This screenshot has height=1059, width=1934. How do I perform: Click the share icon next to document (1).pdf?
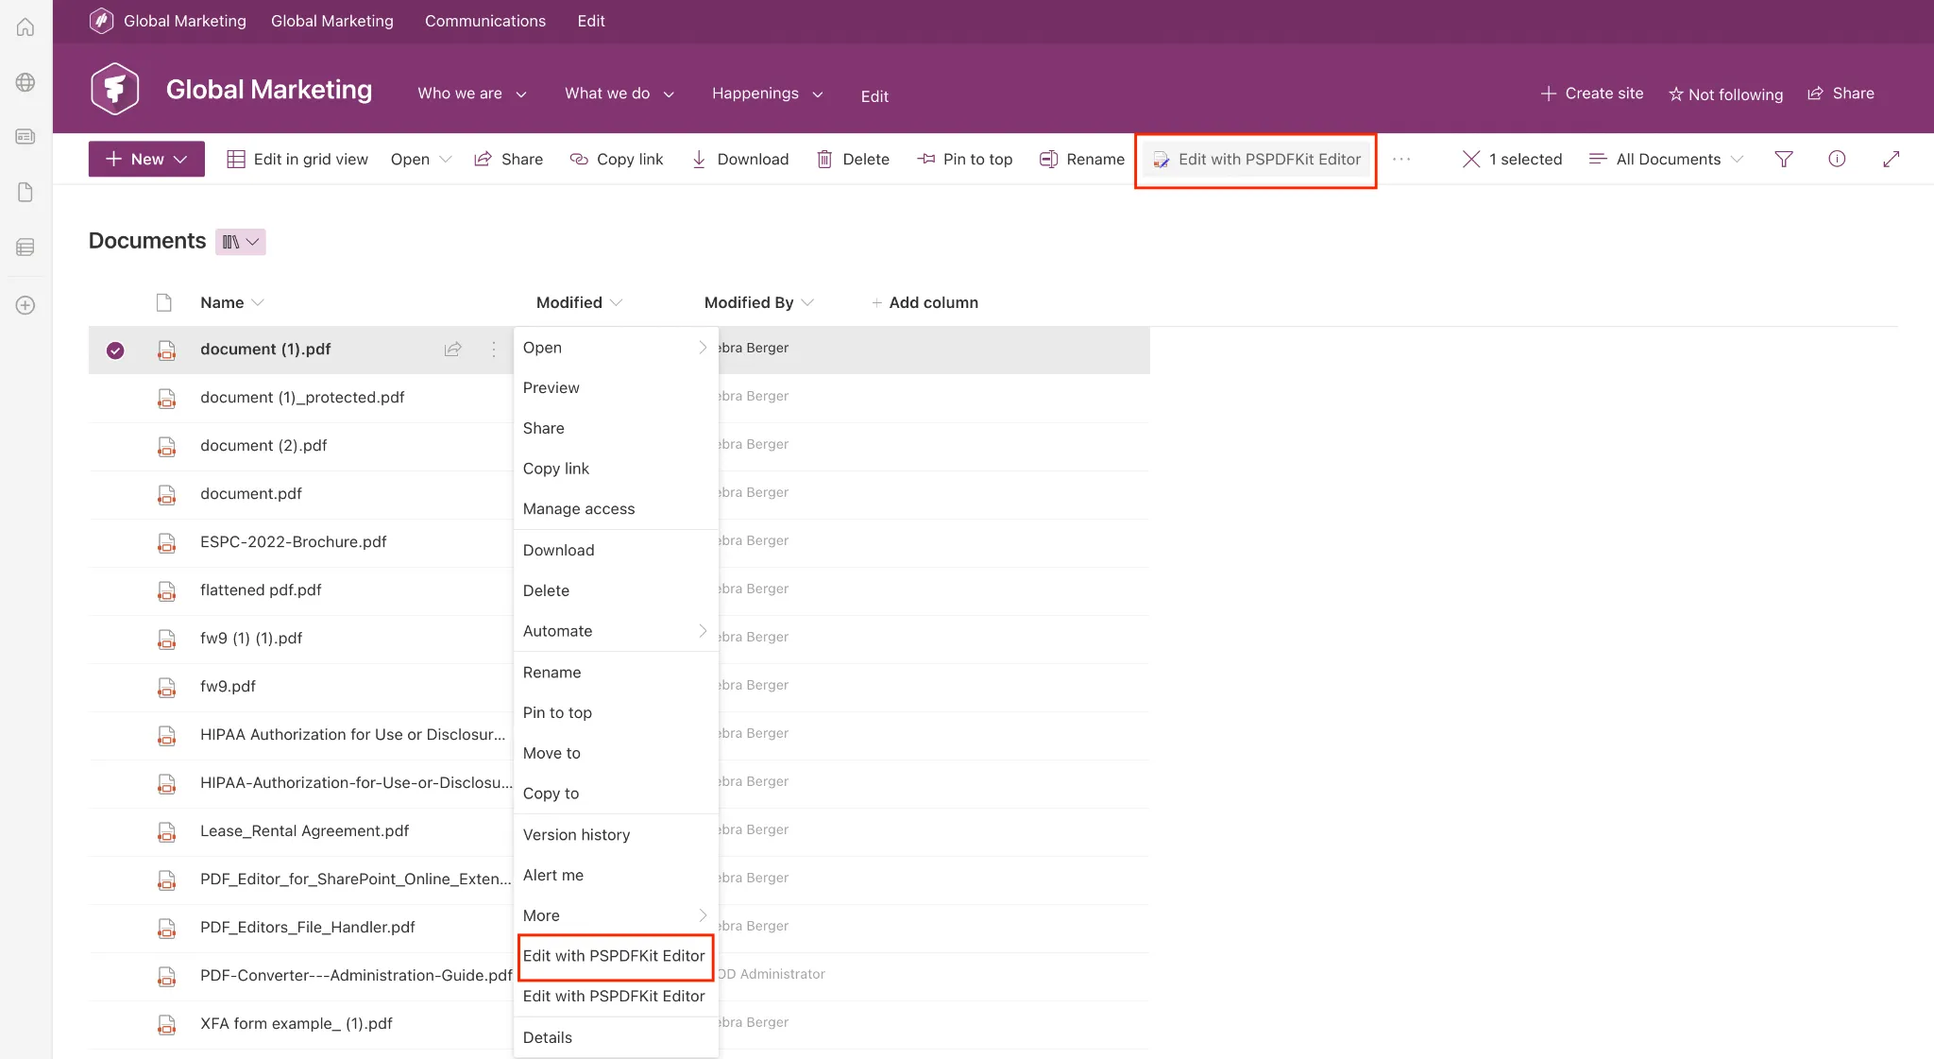(x=452, y=350)
